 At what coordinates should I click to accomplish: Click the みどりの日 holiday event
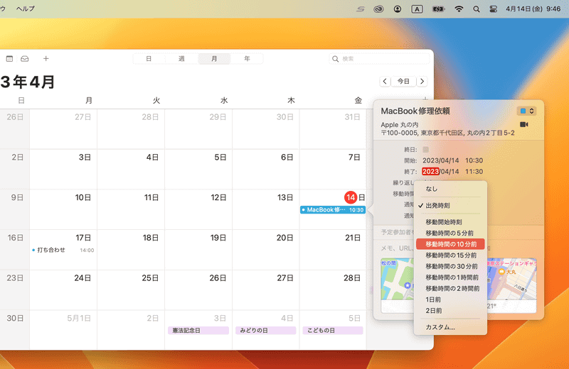click(x=265, y=331)
